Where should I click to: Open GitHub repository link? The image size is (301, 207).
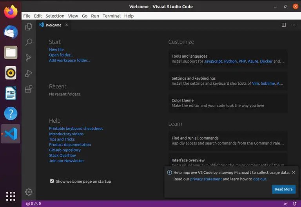[x=65, y=150]
